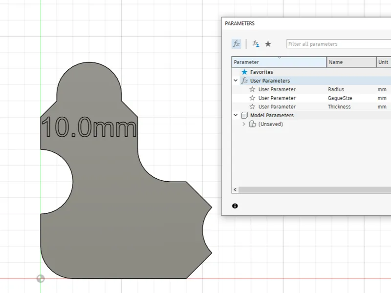Select the Radius name cell

tap(336, 89)
